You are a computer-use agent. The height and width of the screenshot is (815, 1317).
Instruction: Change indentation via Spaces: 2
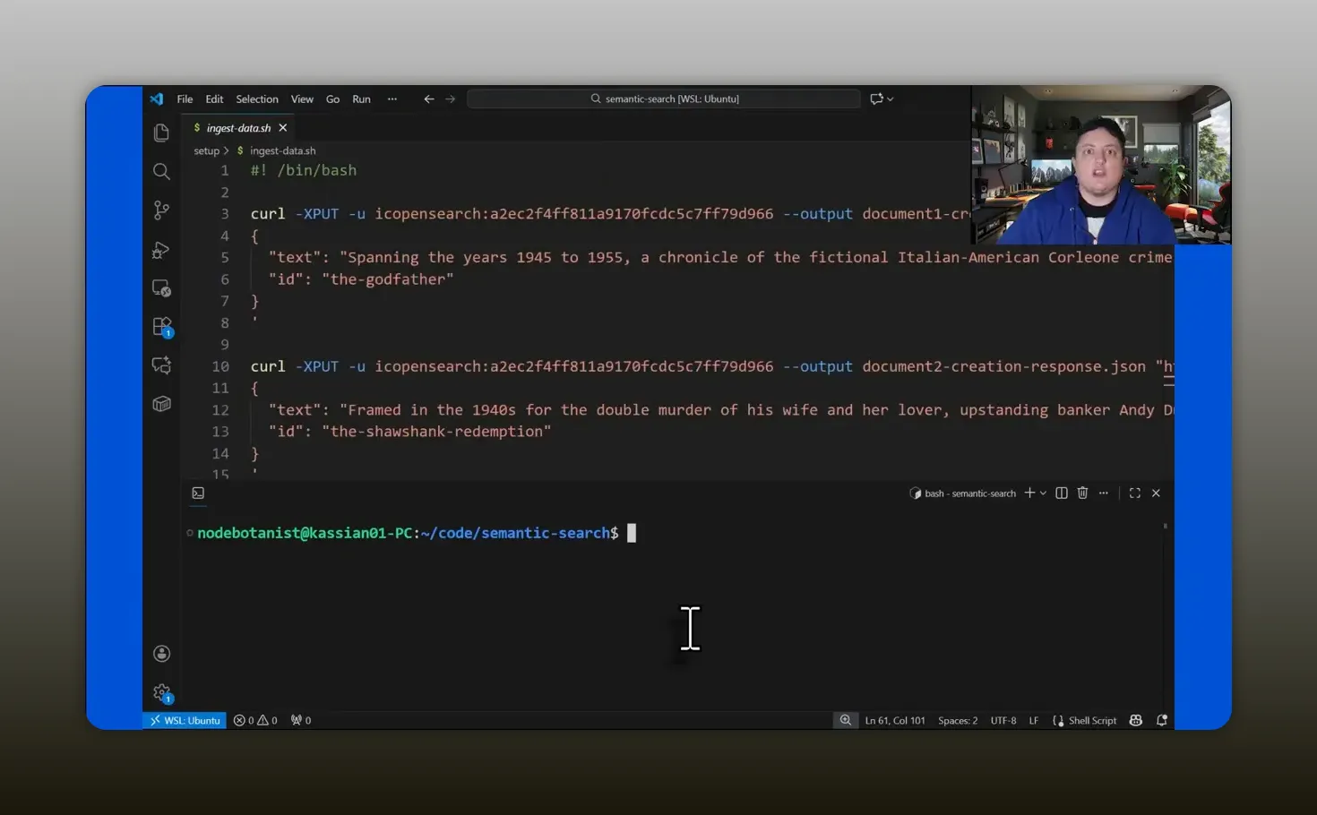(958, 720)
